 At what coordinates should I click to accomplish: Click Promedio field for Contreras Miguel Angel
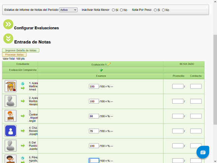click(x=178, y=116)
